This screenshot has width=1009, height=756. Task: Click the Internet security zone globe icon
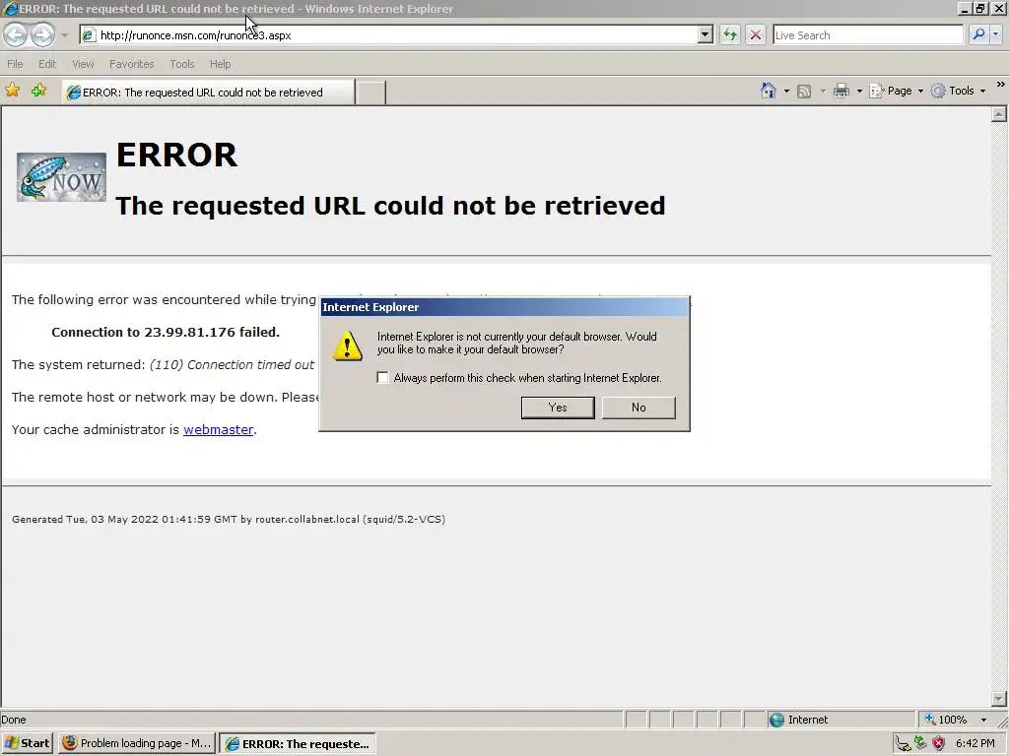coord(776,720)
